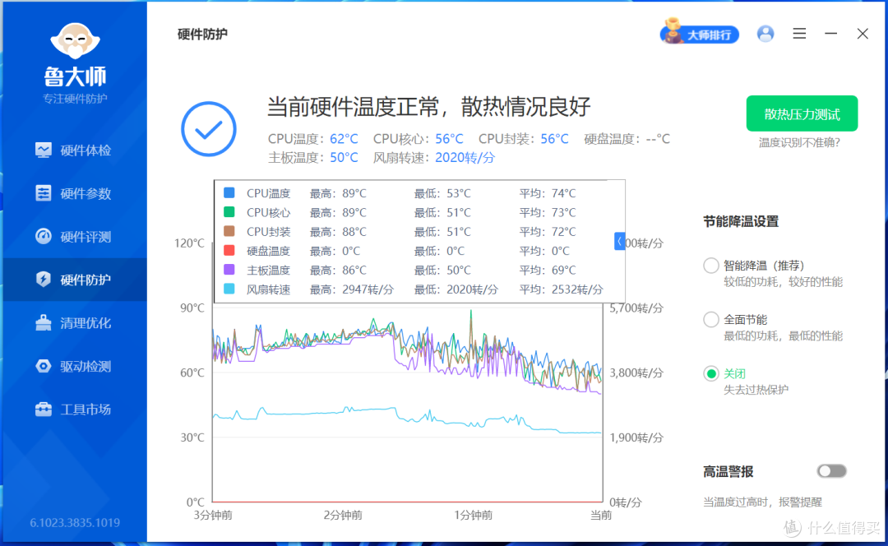The width and height of the screenshot is (888, 546).
Task: Click the 主板温度 50°C reading
Action: [x=313, y=157]
